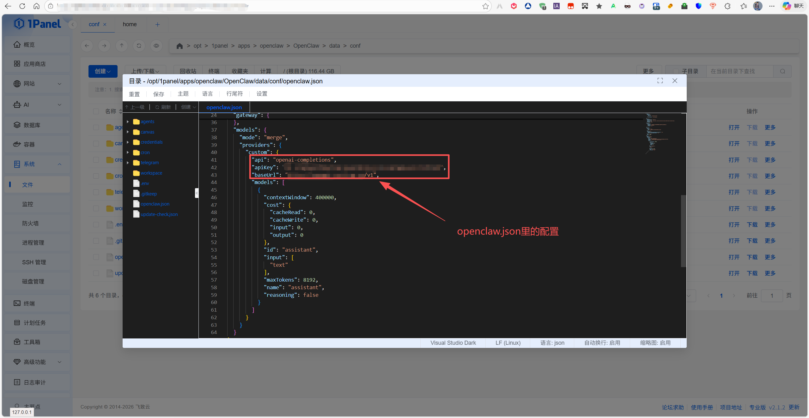Click 保存 to save the file
Image resolution: width=809 pixels, height=418 pixels.
[x=159, y=94]
